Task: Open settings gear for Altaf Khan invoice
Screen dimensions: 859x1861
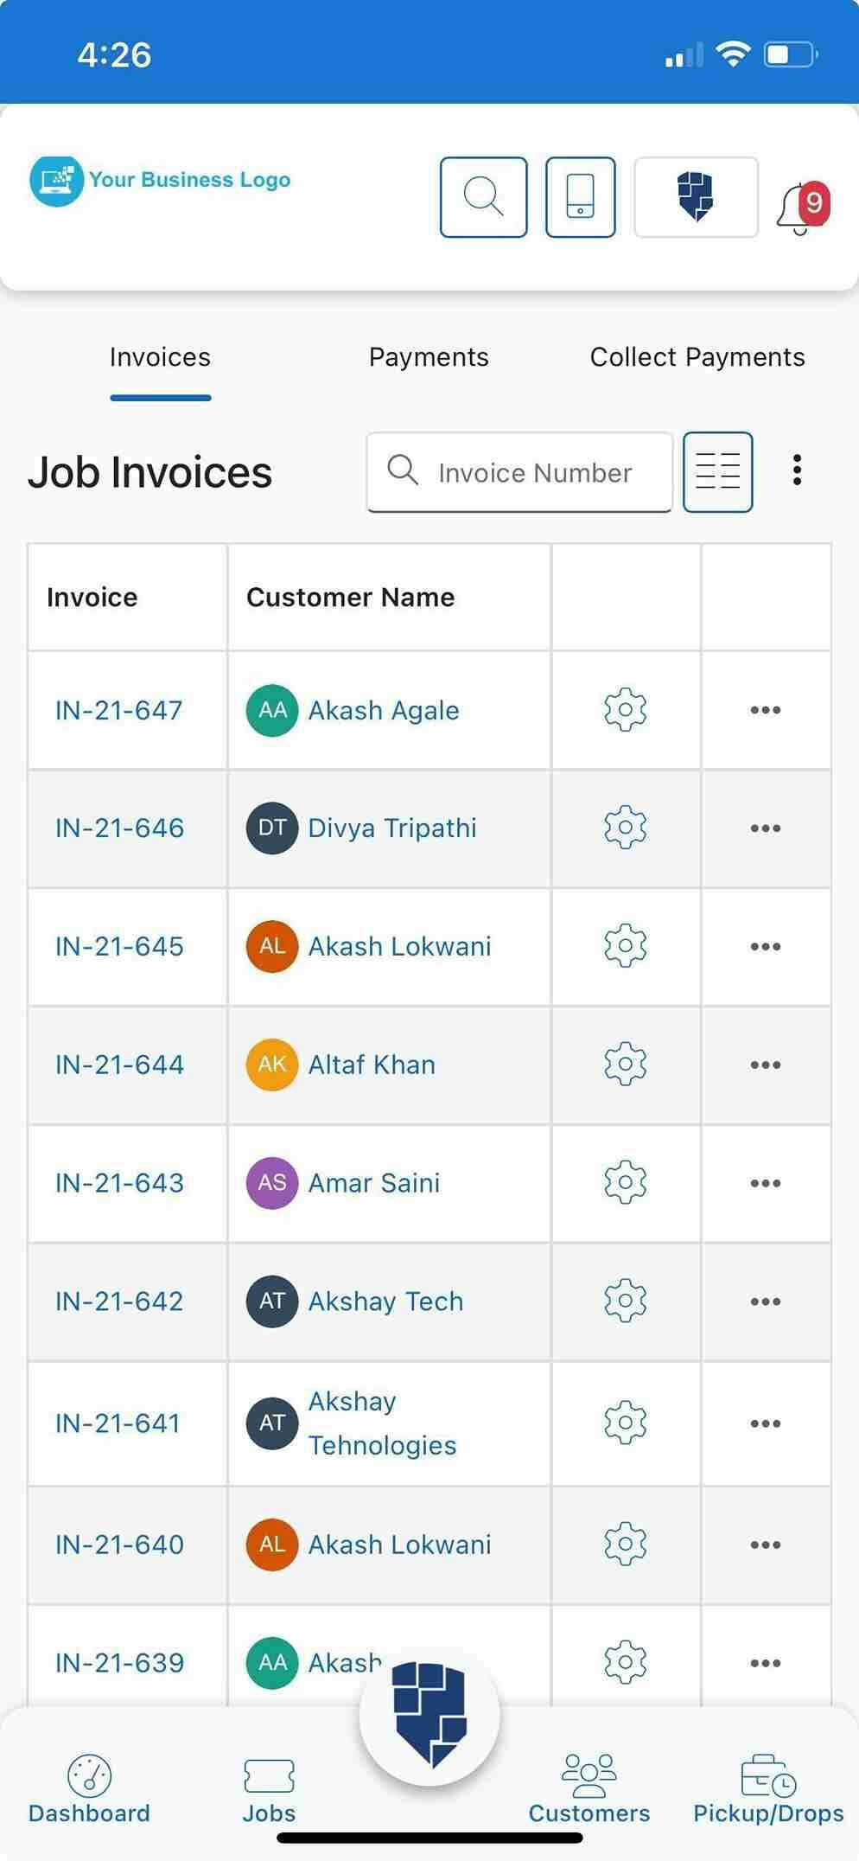Action: point(625,1065)
